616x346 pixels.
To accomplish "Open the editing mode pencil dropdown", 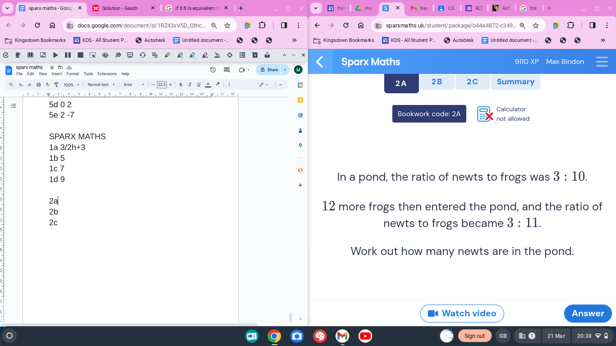I will pos(263,85).
